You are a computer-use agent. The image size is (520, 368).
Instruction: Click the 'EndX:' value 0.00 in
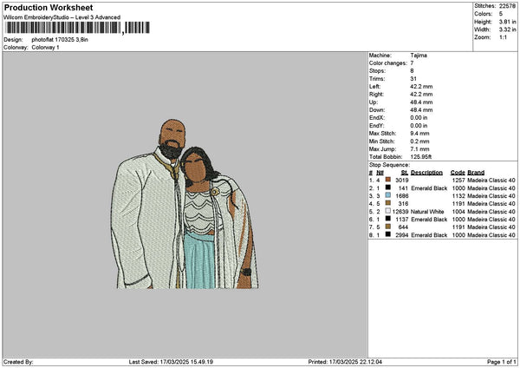click(419, 117)
